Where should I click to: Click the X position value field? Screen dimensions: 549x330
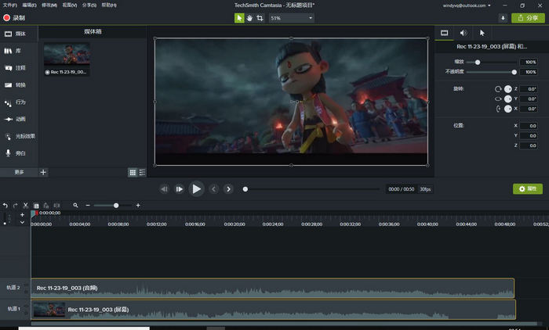click(x=529, y=126)
